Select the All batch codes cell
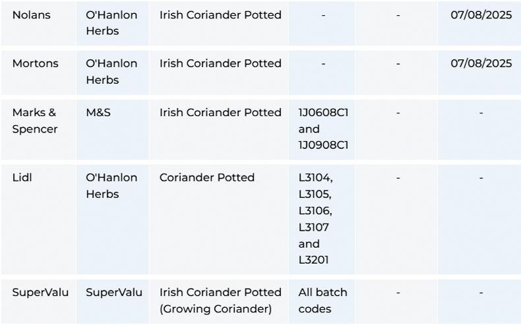The width and height of the screenshot is (521, 325). pos(322,301)
